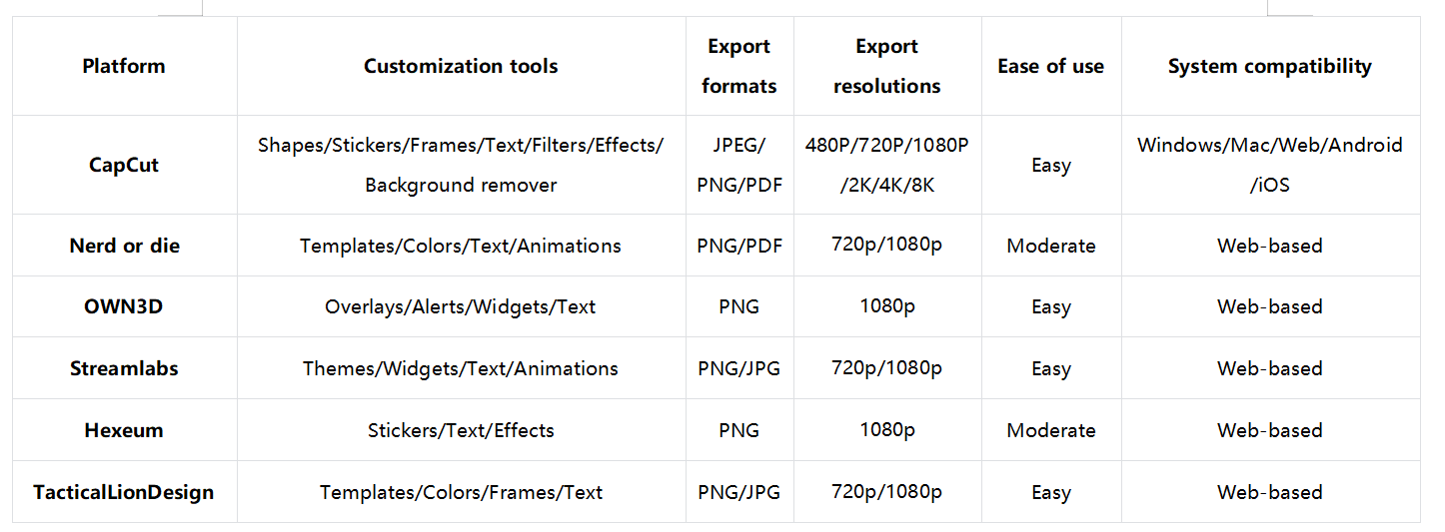Click the CapCut platform cell

(x=124, y=165)
